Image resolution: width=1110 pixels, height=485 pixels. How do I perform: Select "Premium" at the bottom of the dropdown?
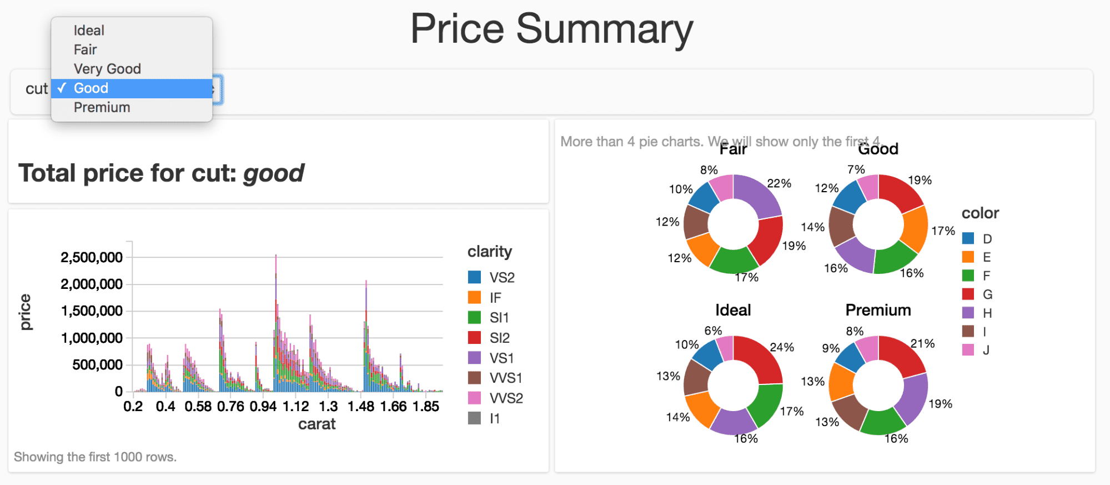click(102, 107)
